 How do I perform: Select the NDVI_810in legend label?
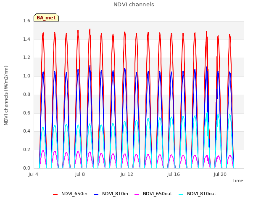[x=115, y=194]
